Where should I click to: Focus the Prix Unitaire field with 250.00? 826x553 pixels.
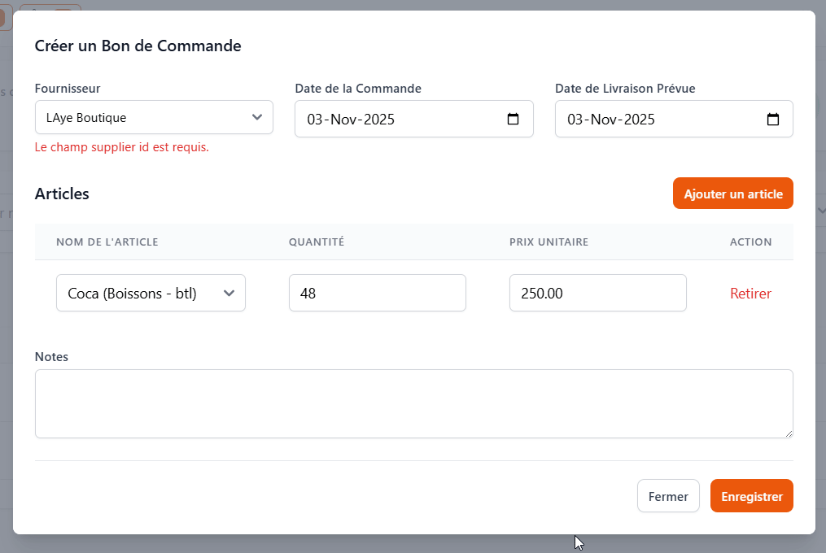tap(597, 294)
